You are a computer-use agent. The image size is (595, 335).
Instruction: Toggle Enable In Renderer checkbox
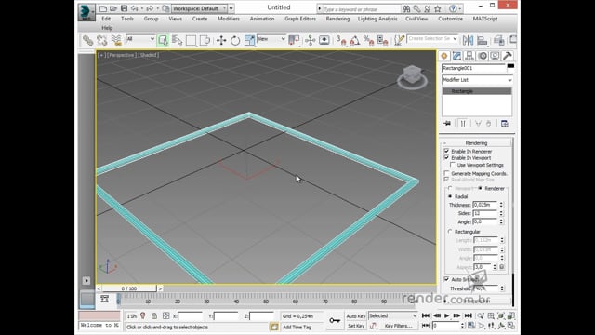pyautogui.click(x=446, y=151)
